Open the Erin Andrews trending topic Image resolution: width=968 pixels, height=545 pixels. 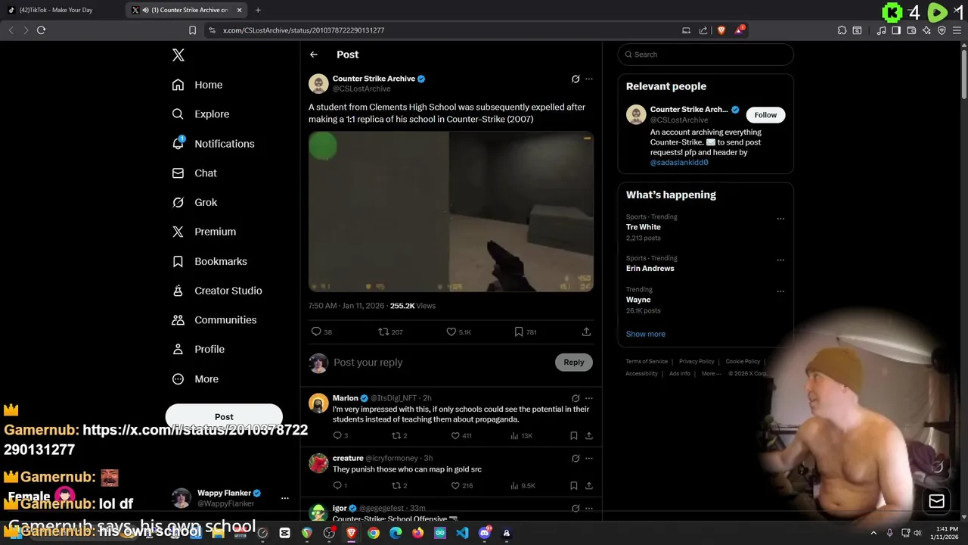click(650, 269)
